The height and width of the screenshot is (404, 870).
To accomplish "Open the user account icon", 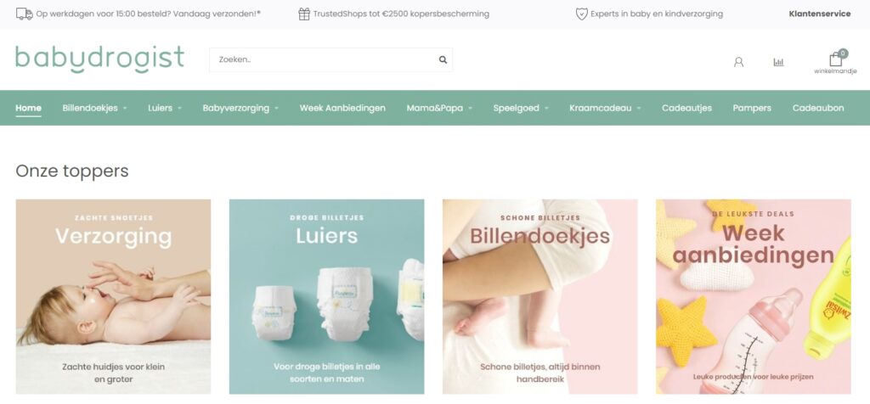I will pyautogui.click(x=738, y=62).
